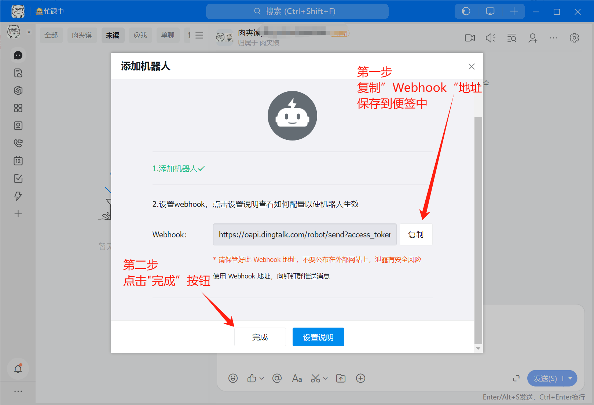Click the @ mention icon in message toolbar
594x405 pixels.
pos(277,378)
